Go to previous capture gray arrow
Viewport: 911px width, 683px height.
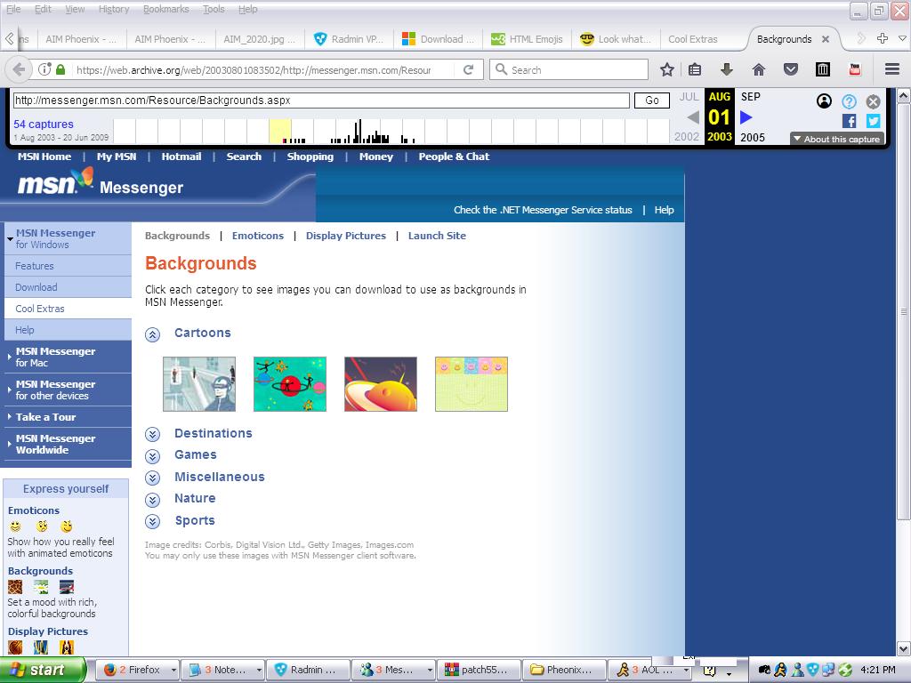692,118
